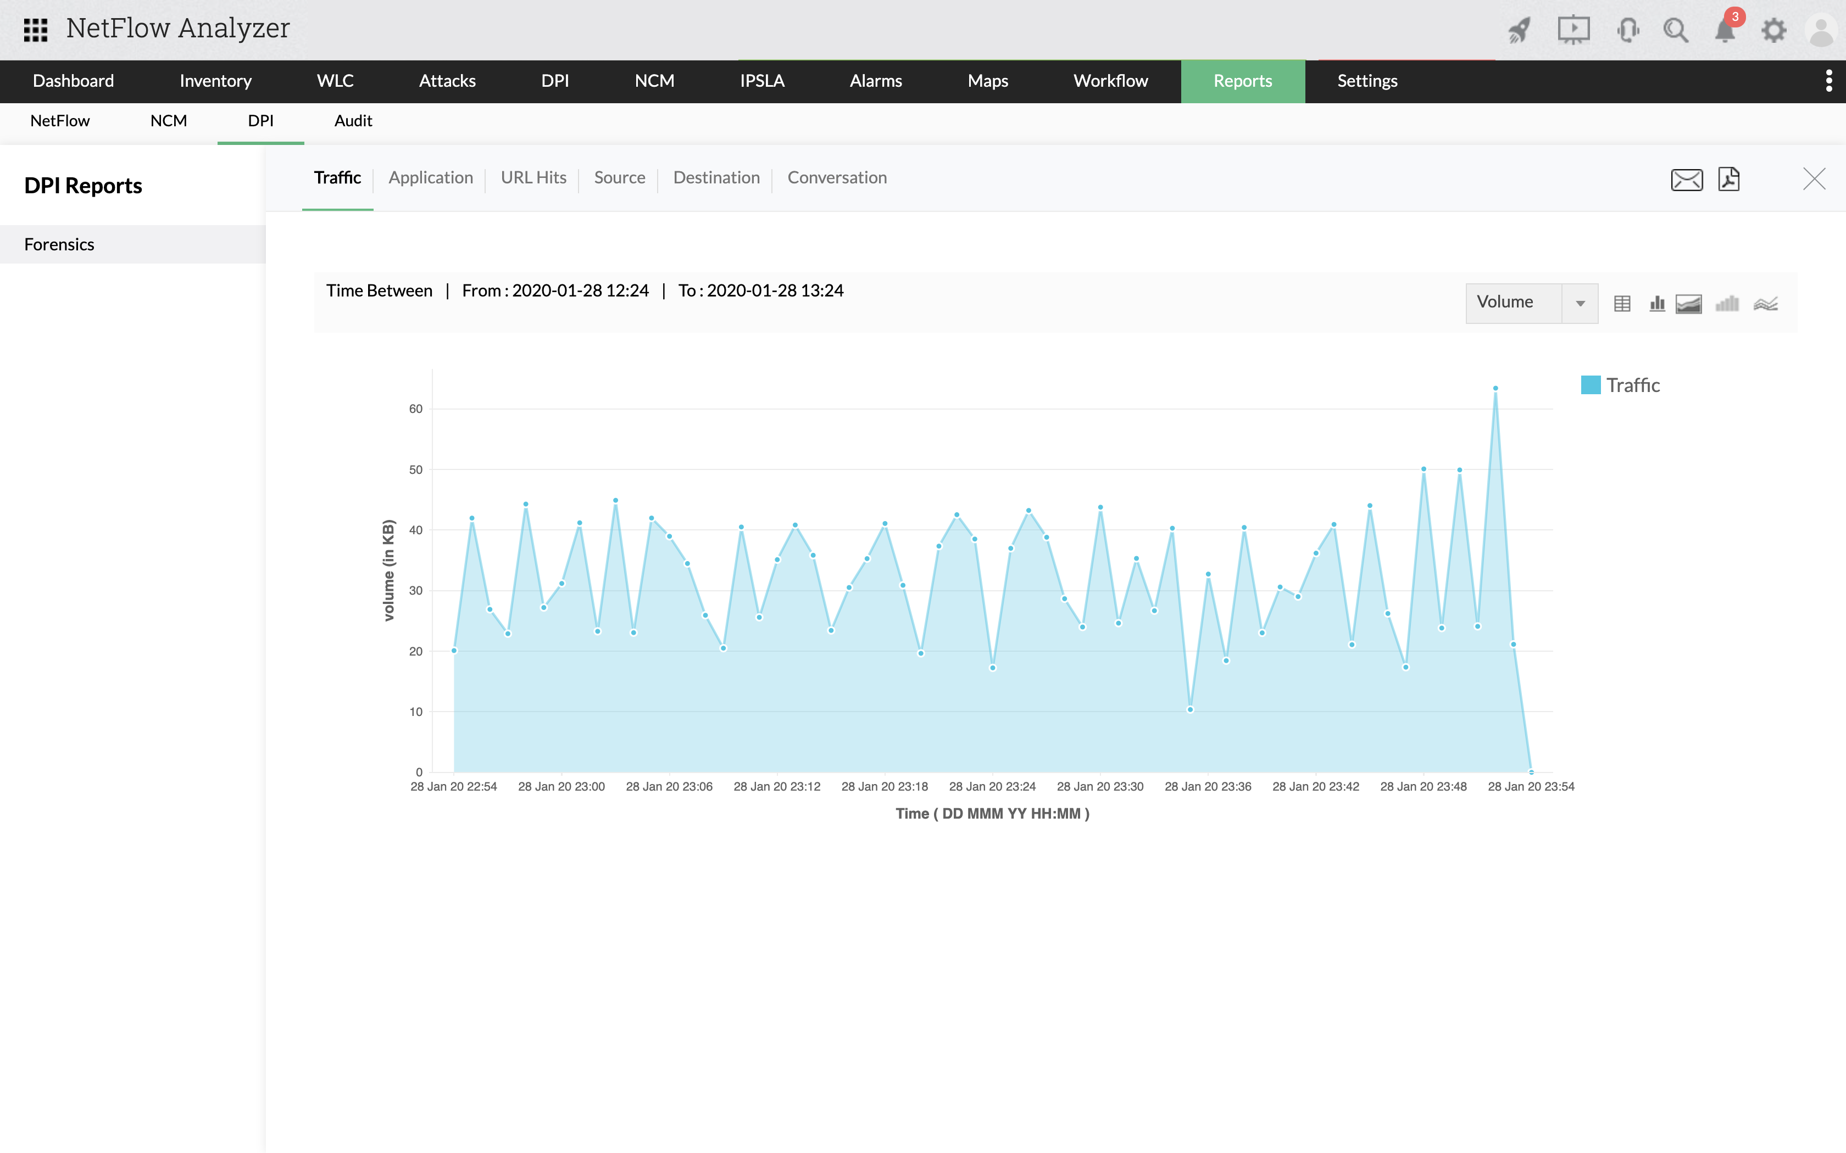Screen dimensions: 1846x1153
Task: Open the Volume dropdown
Action: tap(1531, 303)
